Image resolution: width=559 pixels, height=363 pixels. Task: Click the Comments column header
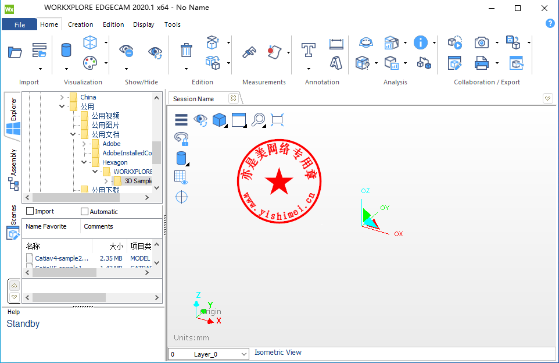pos(98,226)
